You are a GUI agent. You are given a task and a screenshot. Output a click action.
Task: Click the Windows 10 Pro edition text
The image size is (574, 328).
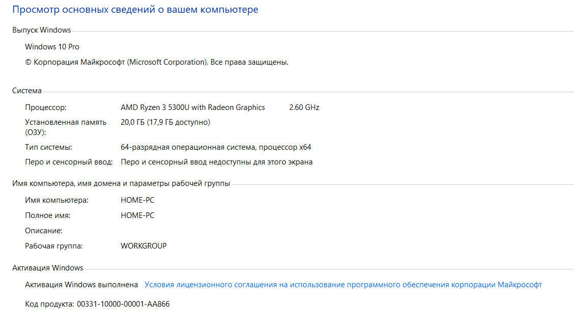pyautogui.click(x=52, y=47)
